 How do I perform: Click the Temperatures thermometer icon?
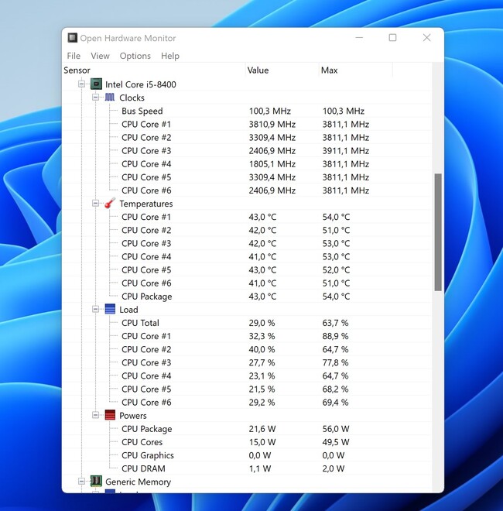click(110, 204)
